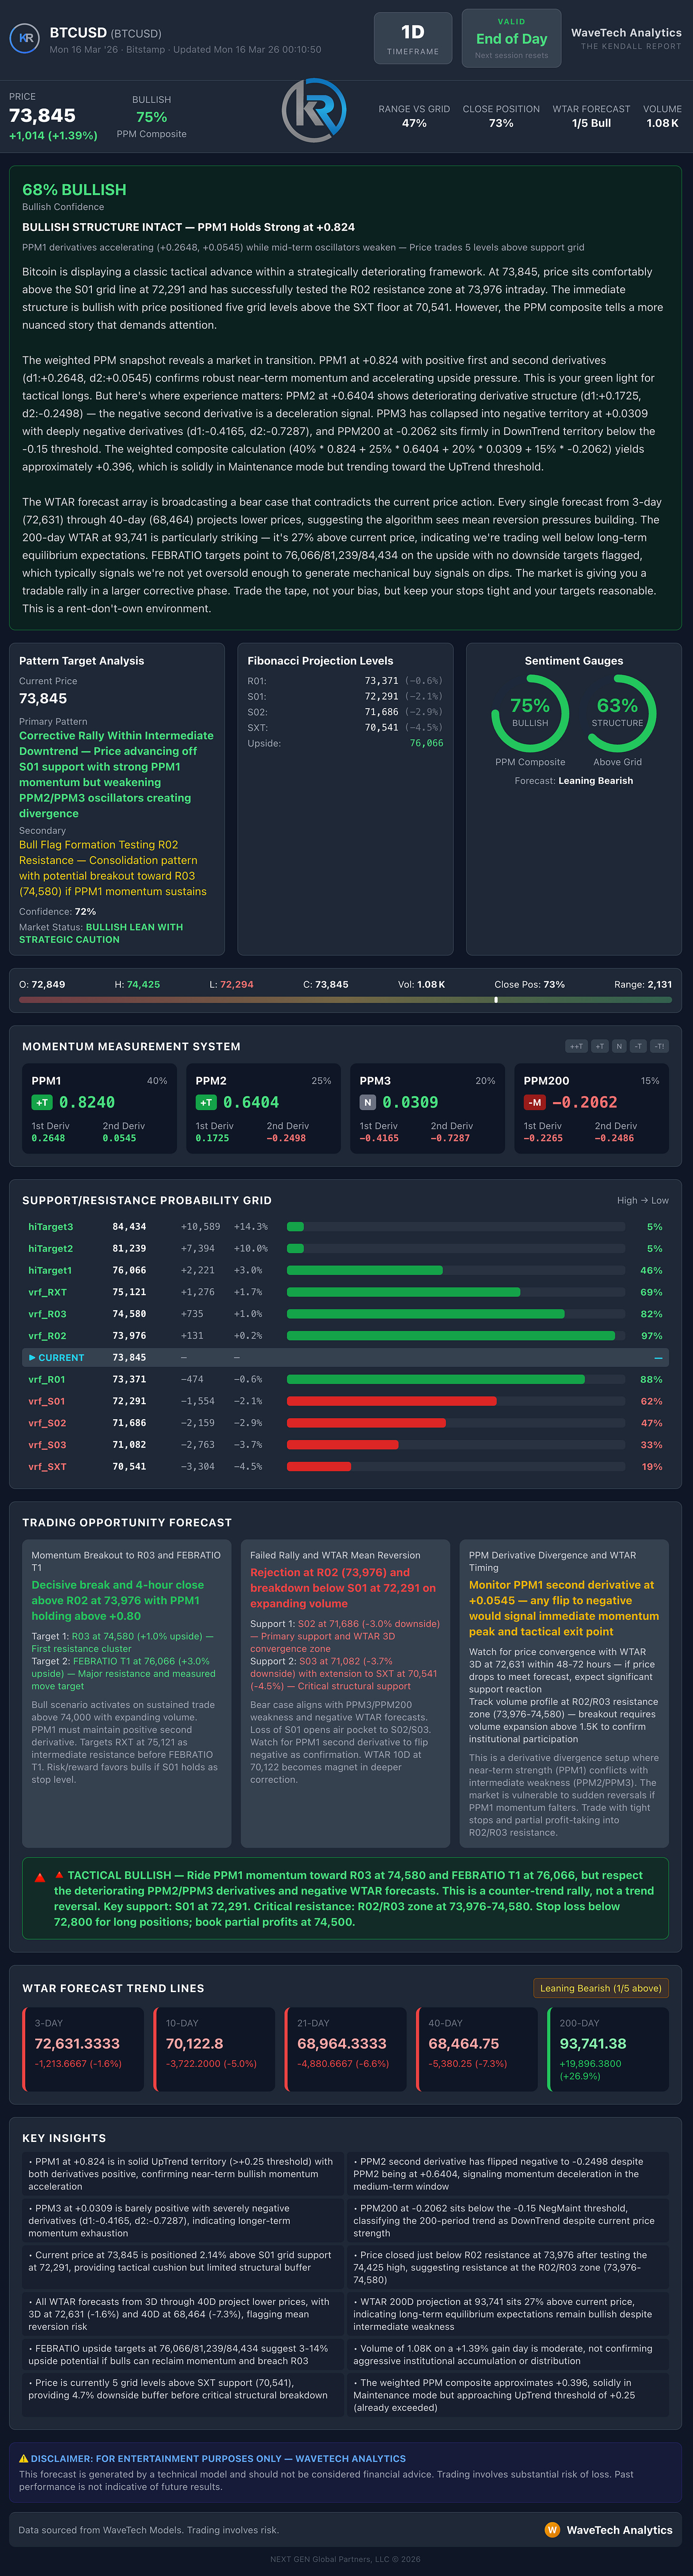Click the arrow marker beside CURRENT row
Screen dimensions: 693x2576
tap(32, 1358)
